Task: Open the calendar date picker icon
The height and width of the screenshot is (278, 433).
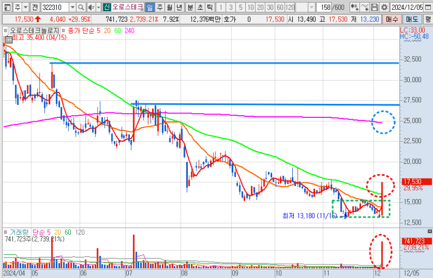Action: [428, 7]
